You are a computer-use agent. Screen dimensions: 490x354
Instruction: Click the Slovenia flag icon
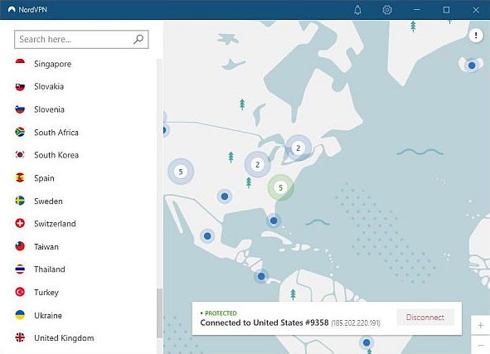(x=20, y=109)
